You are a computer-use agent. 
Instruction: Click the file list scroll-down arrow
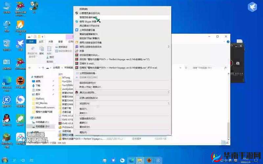[228, 139]
